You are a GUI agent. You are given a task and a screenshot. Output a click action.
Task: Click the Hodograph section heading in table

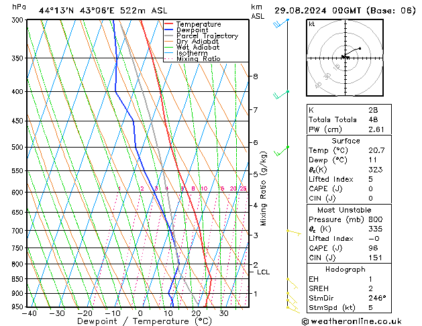346,270
